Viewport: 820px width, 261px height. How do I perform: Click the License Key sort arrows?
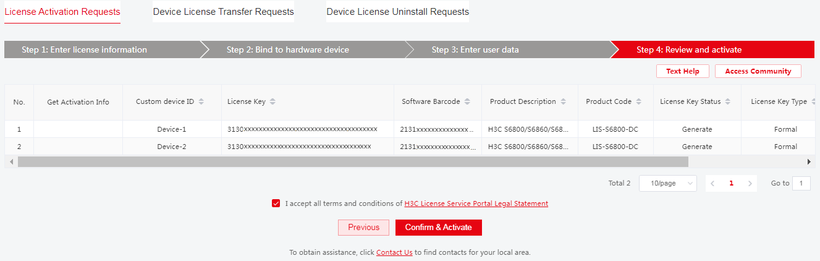273,101
